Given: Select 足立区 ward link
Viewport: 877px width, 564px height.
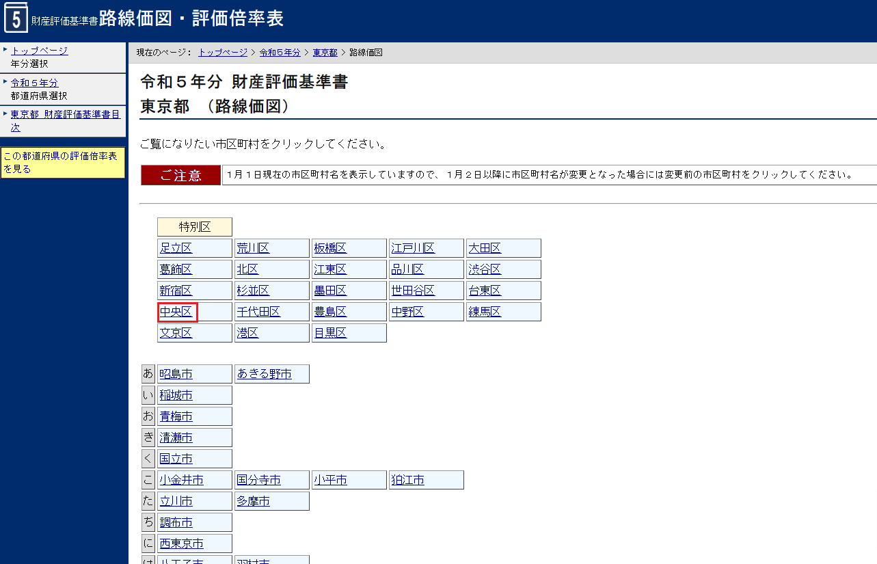Looking at the screenshot, I should pos(176,248).
